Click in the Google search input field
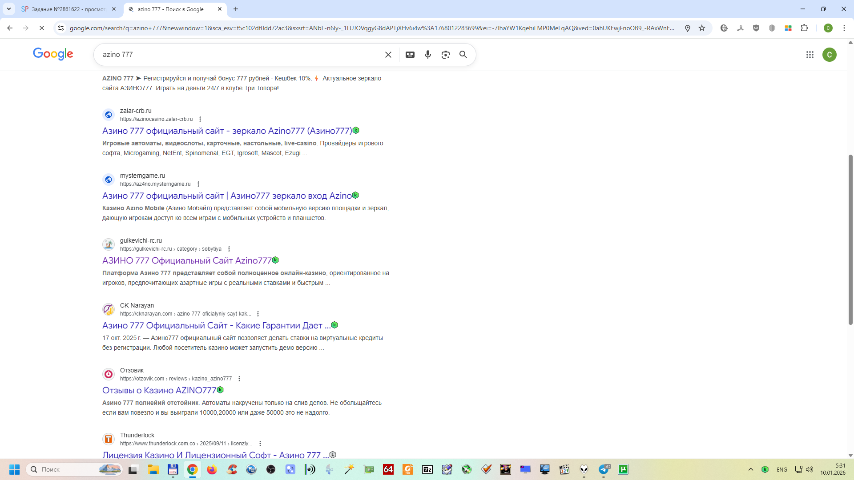Viewport: 854px width, 480px height. tap(240, 55)
